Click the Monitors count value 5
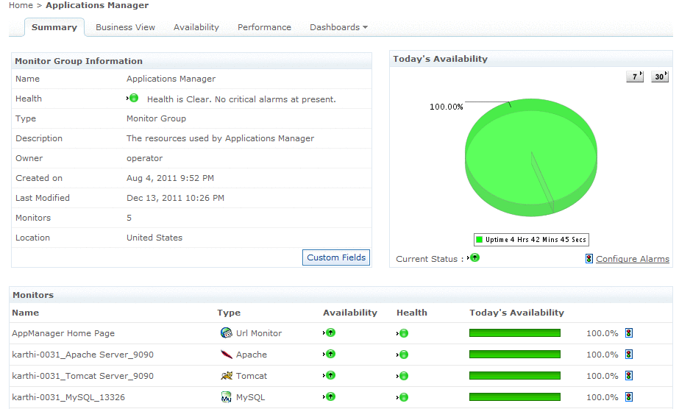 [129, 218]
